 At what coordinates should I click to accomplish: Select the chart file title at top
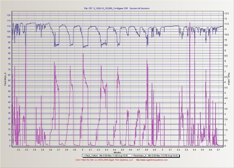pyautogui.click(x=116, y=9)
